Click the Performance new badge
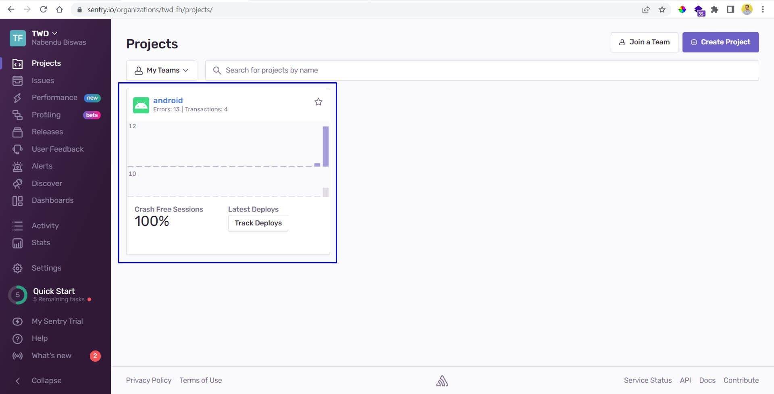 click(92, 98)
